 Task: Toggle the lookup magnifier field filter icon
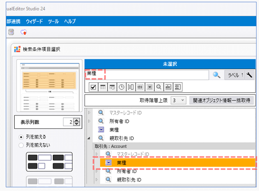[159, 87]
